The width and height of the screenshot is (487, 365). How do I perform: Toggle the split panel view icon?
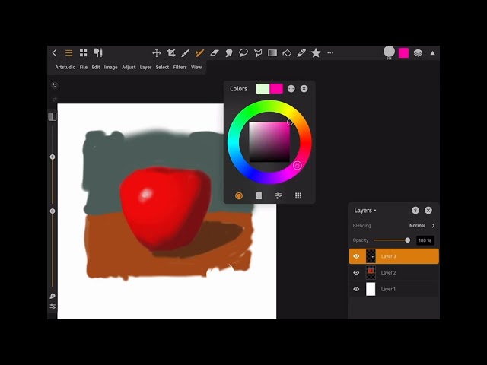[x=53, y=116]
